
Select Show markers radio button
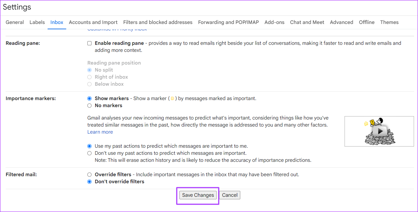point(90,99)
